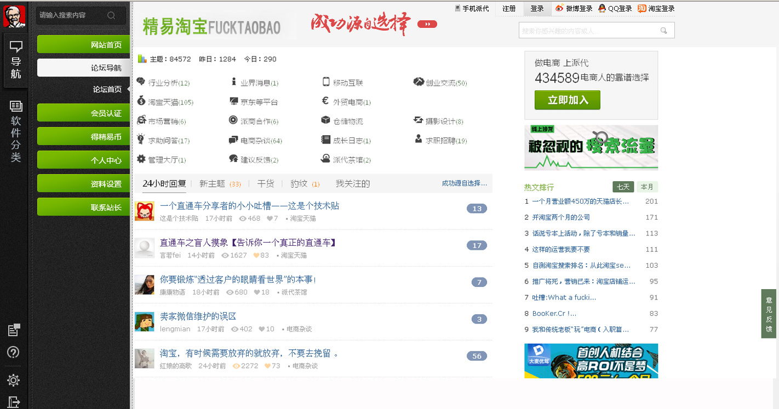Image resolution: width=779 pixels, height=409 pixels.
Task: Click the sidebar search input field
Action: pyautogui.click(x=81, y=15)
